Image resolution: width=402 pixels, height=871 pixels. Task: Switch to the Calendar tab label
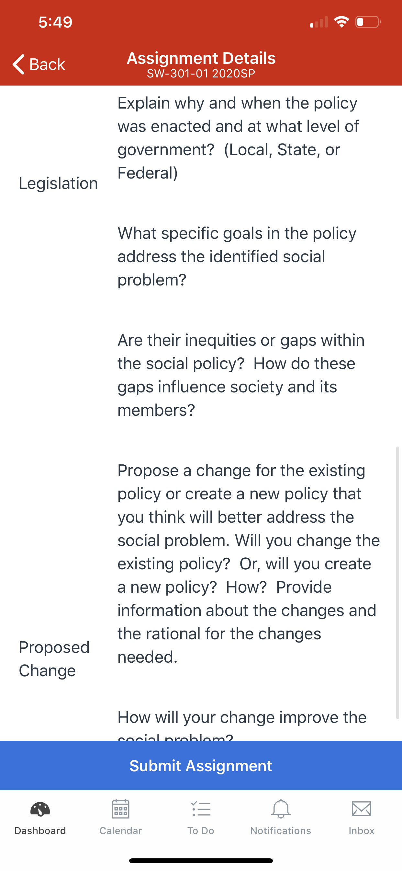point(121,831)
